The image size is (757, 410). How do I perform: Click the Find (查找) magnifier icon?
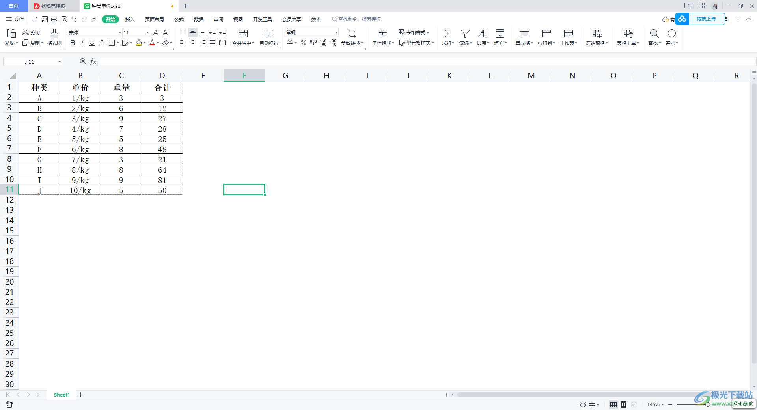coord(654,34)
